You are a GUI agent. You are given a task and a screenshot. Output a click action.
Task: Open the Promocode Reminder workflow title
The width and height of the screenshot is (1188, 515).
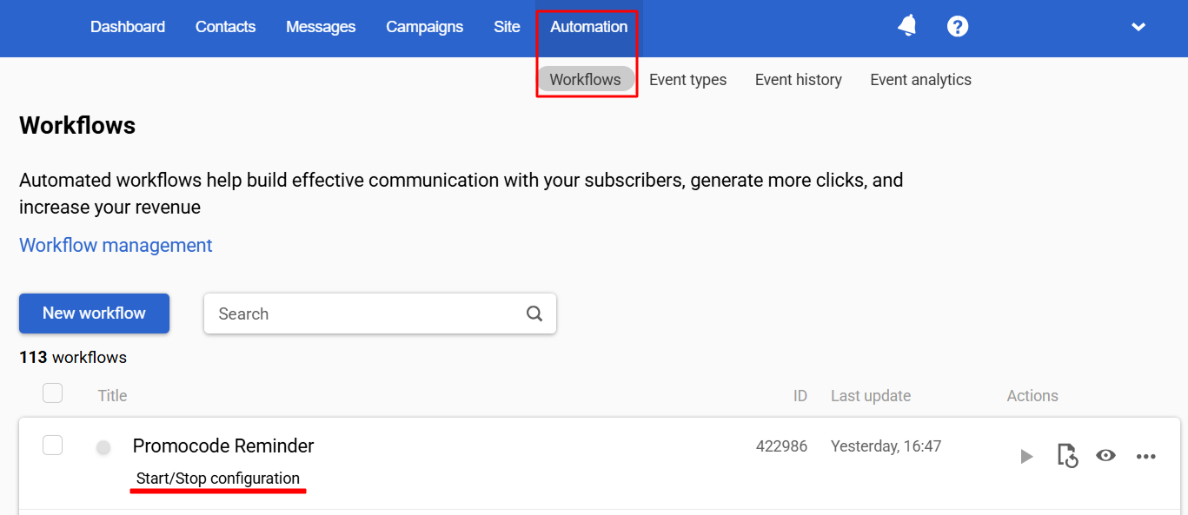tap(223, 446)
